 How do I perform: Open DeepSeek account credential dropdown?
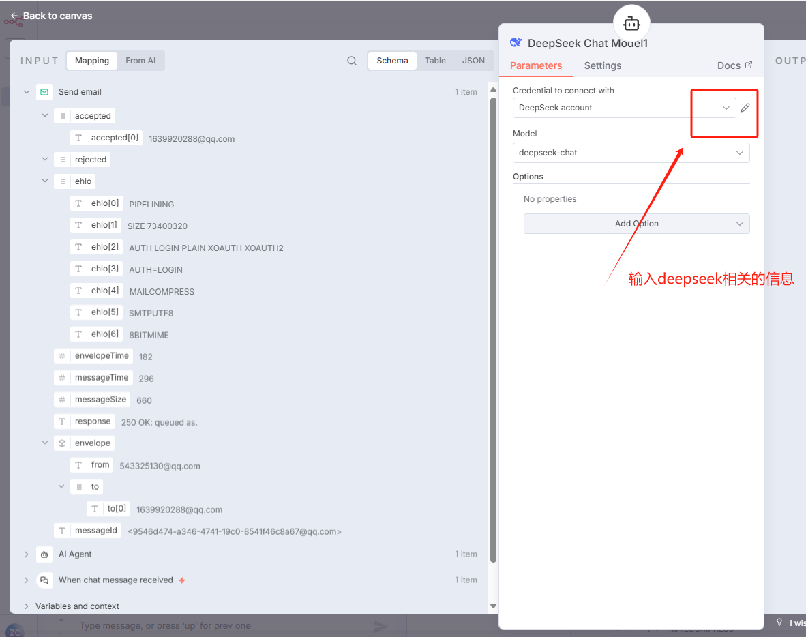click(624, 108)
